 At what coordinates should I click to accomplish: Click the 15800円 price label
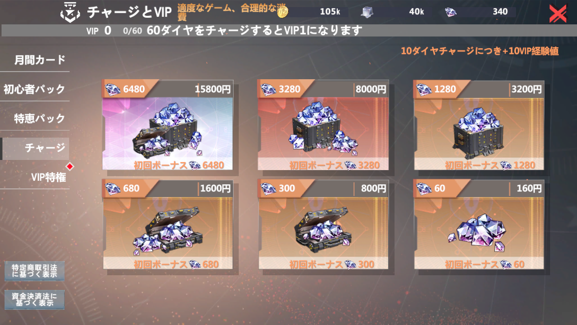(213, 89)
